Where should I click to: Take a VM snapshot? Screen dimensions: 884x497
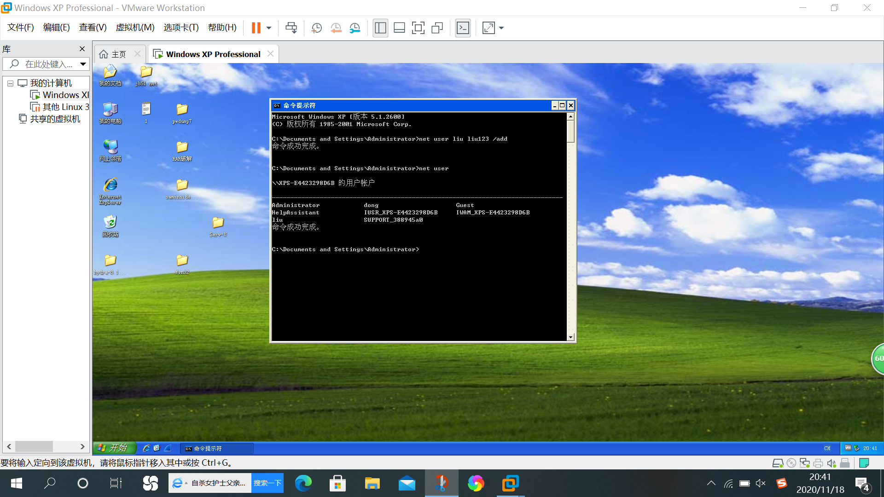[316, 28]
